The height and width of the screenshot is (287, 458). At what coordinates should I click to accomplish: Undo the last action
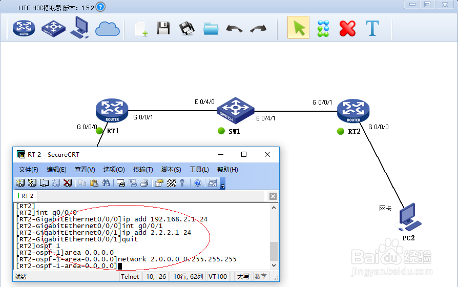(x=234, y=29)
